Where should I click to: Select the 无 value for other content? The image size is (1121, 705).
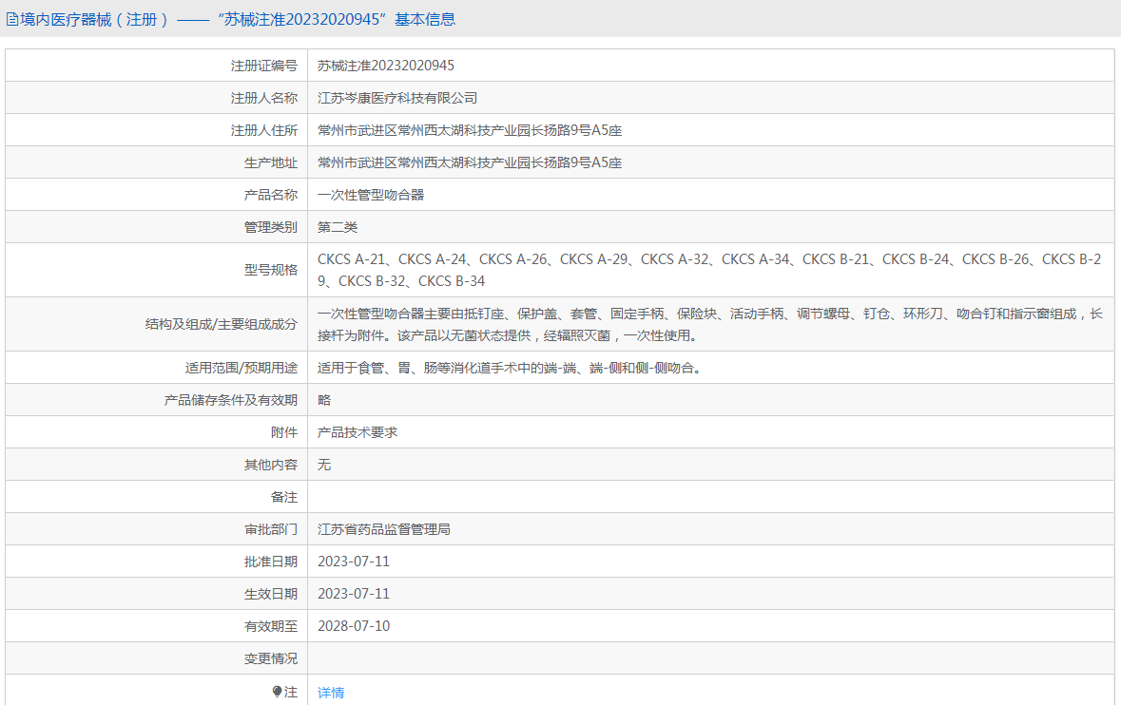(324, 465)
